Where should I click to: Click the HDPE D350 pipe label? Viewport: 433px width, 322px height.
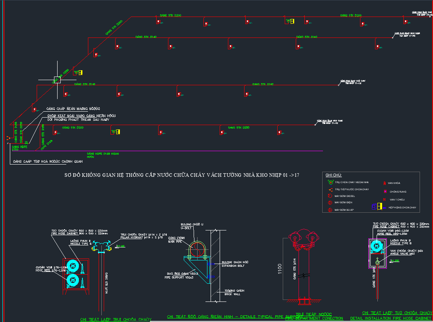(x=19, y=148)
